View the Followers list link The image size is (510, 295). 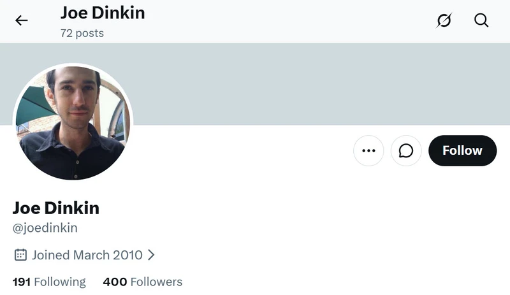142,282
